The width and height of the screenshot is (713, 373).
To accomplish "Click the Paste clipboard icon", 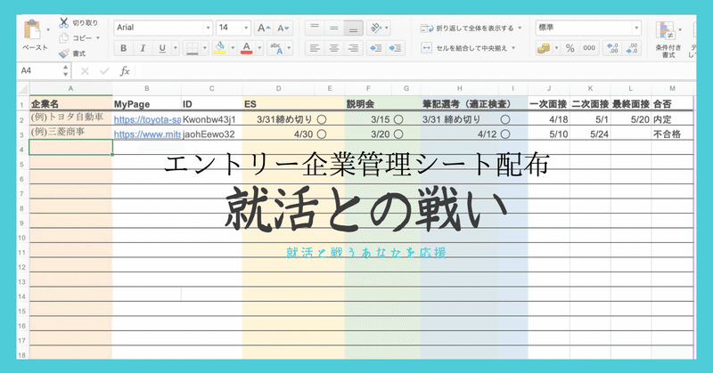I will point(33,30).
